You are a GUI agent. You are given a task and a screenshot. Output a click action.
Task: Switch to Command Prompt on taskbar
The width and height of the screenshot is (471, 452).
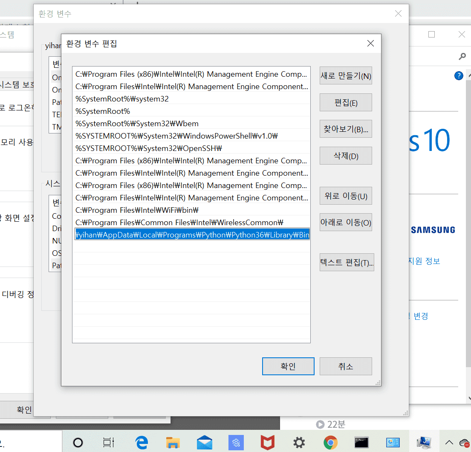(361, 442)
